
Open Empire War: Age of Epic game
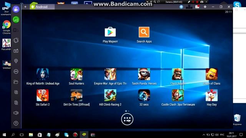tap(110, 74)
